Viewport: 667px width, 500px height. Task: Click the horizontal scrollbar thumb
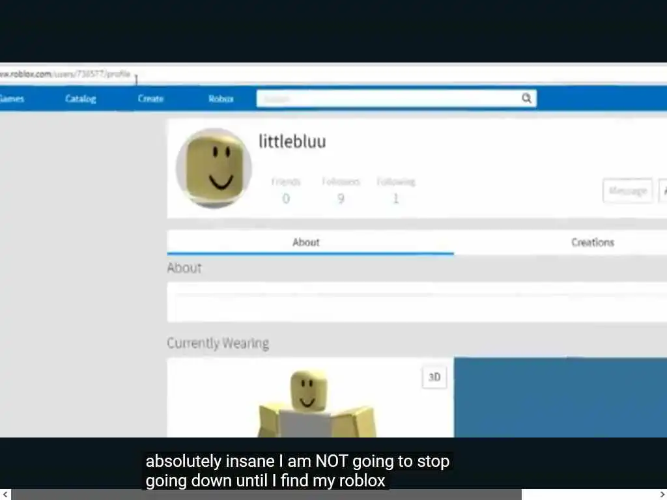click(x=266, y=495)
